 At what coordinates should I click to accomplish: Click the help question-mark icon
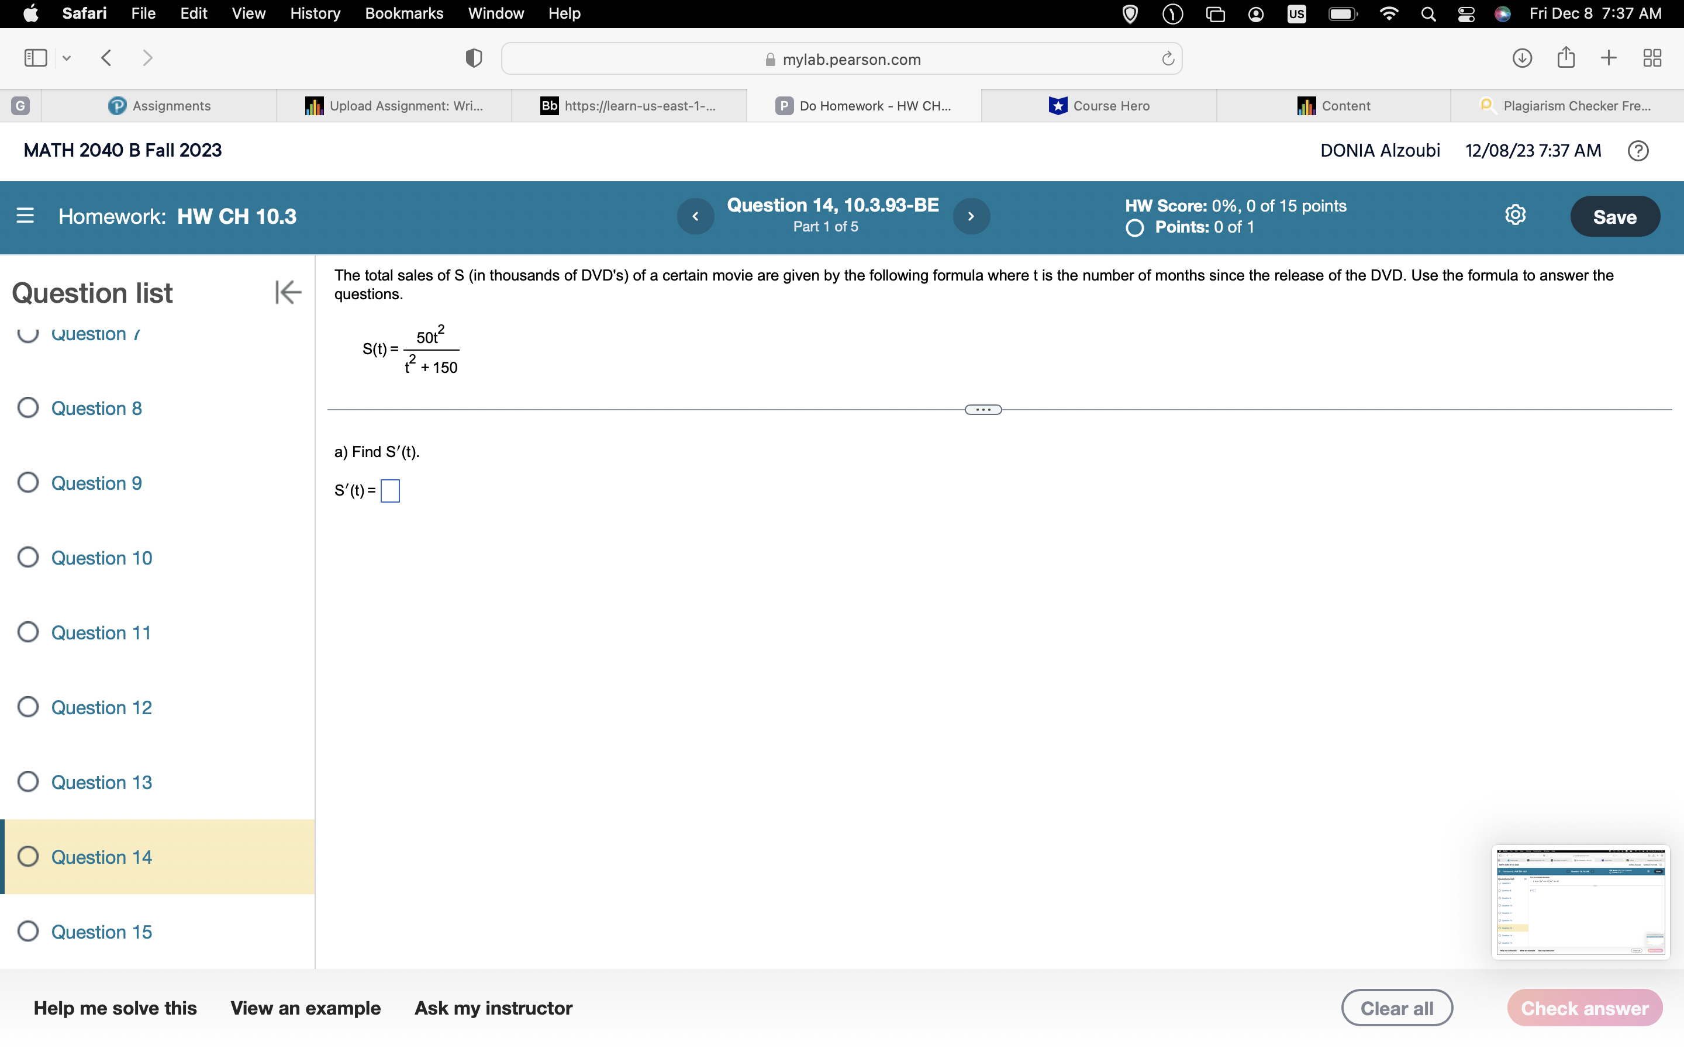[1638, 150]
